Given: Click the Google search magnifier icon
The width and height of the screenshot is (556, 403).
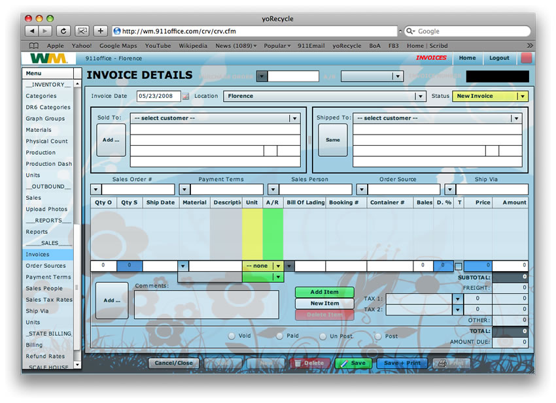Looking at the screenshot, I should [x=410, y=31].
